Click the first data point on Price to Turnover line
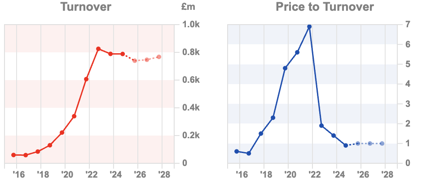The height and width of the screenshot is (187, 422). (237, 151)
